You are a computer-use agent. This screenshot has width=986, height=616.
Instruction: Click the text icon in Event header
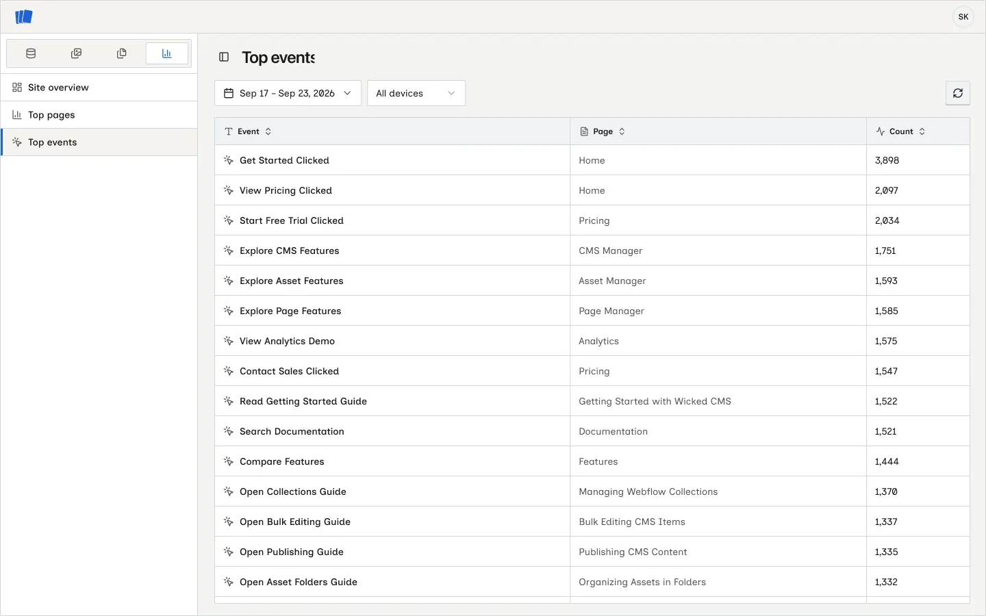229,131
